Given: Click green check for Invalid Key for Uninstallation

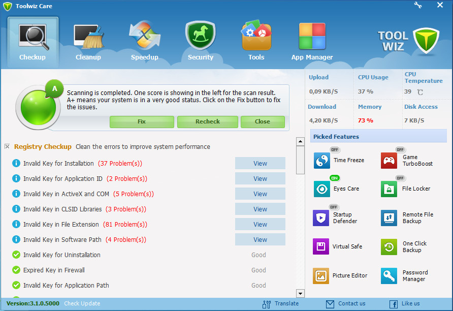Looking at the screenshot, I should point(16,255).
